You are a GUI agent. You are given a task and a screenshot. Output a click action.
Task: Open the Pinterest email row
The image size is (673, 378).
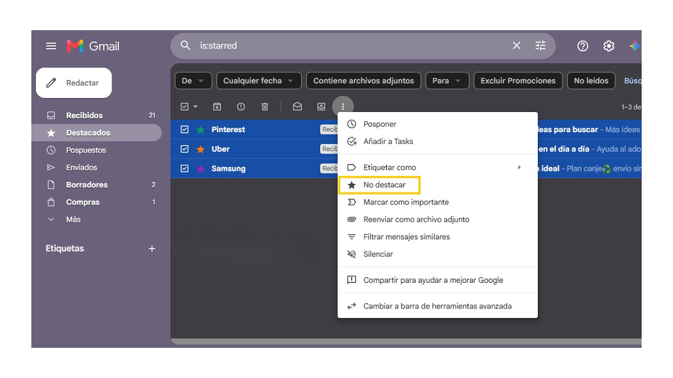406,129
